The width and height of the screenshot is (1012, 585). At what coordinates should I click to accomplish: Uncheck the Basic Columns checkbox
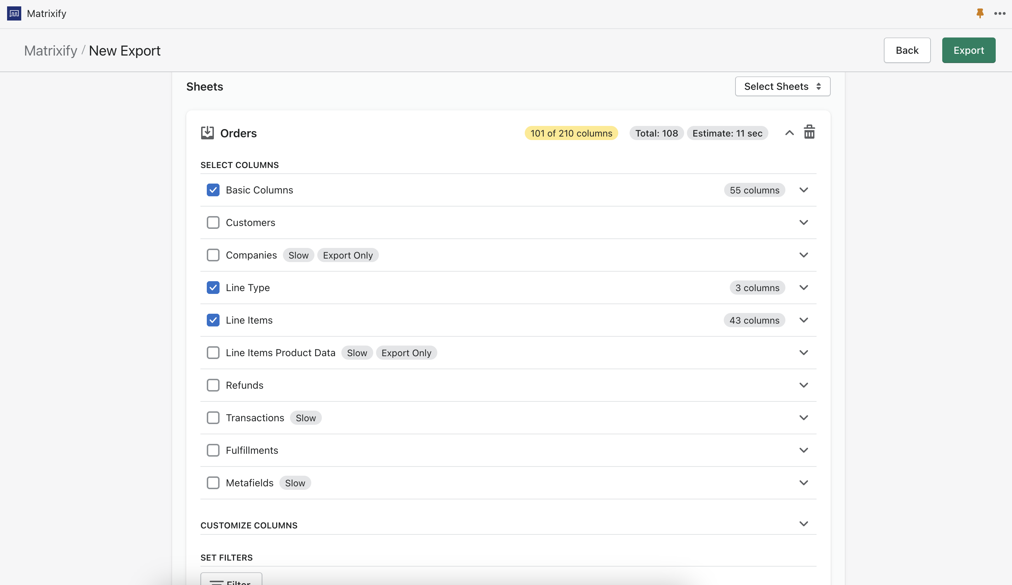(213, 190)
